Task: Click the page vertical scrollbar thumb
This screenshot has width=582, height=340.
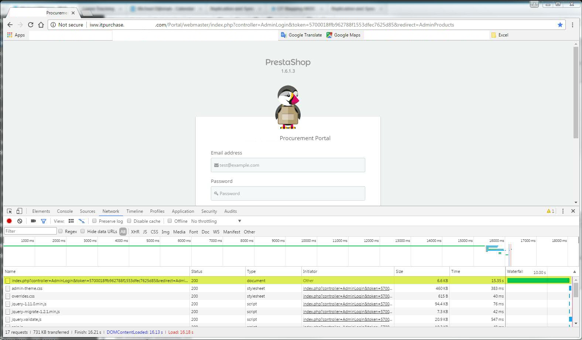Action: tap(576, 92)
